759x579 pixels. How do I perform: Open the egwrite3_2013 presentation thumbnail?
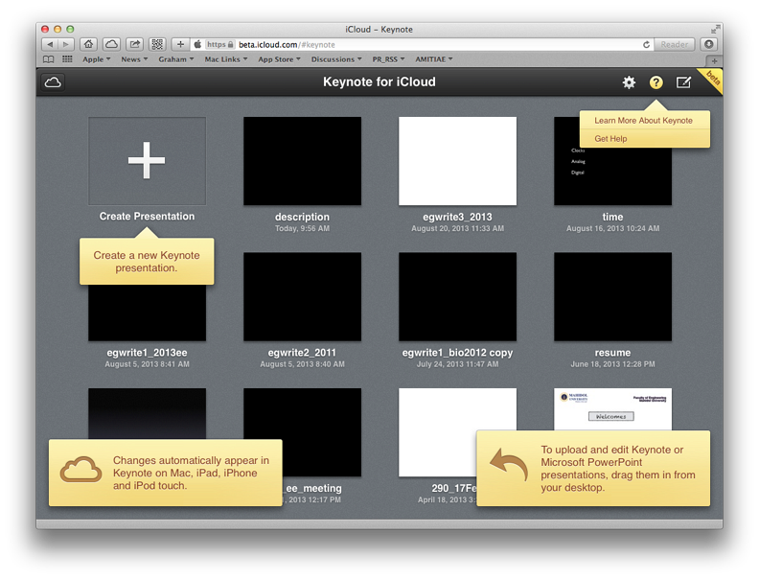pyautogui.click(x=457, y=161)
